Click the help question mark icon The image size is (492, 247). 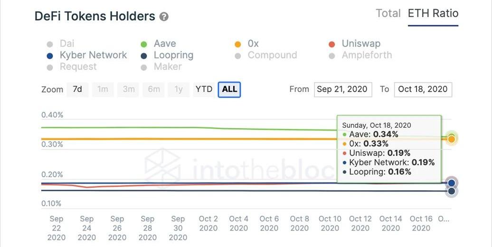[164, 17]
